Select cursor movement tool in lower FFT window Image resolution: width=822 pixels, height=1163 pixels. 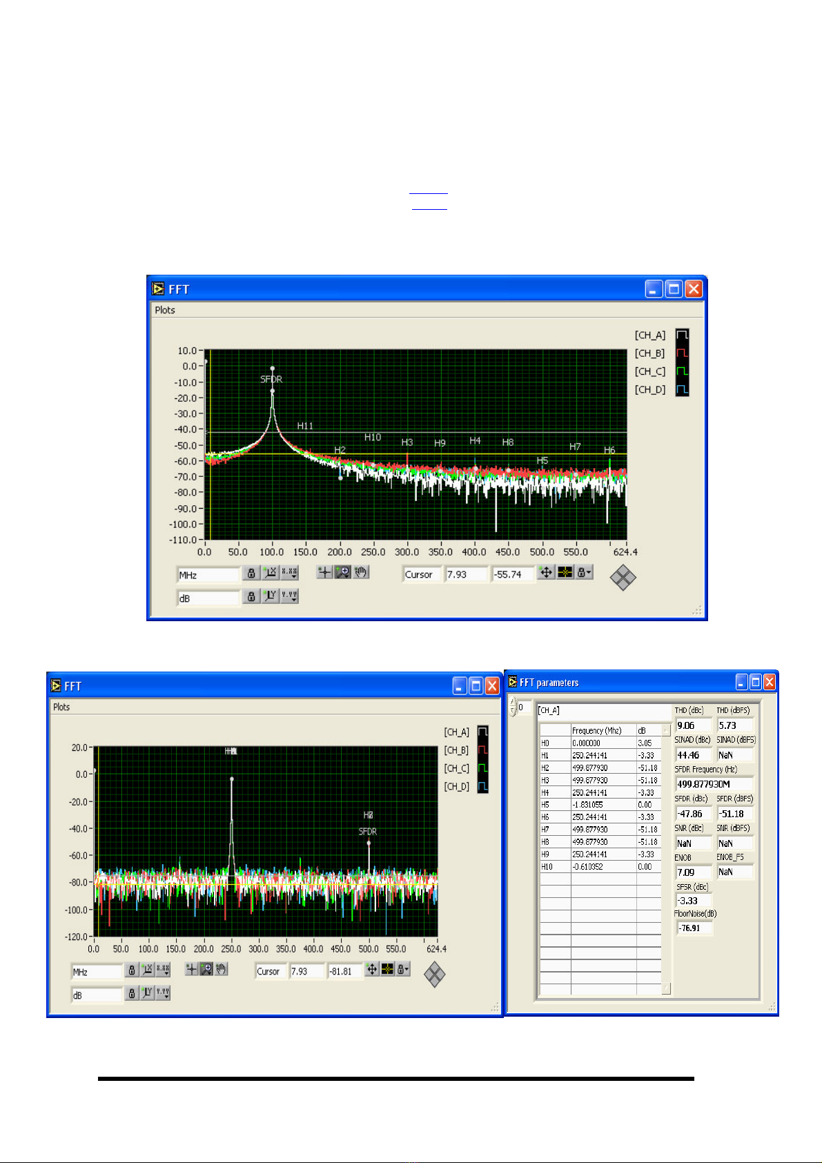point(192,969)
